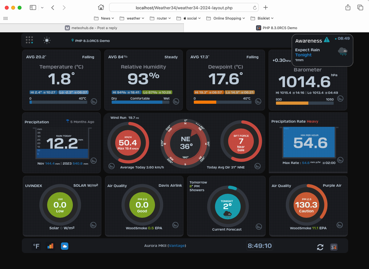This screenshot has width=369, height=269.
Task: Click the Tonight 2° forecast circle
Action: (227, 207)
